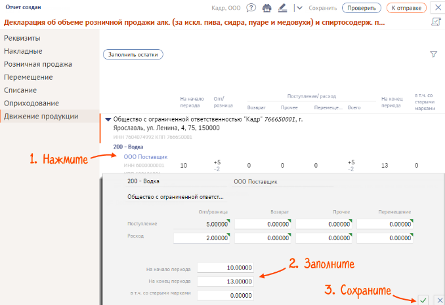Open dropdown arrow next to Сохранить

(299, 8)
